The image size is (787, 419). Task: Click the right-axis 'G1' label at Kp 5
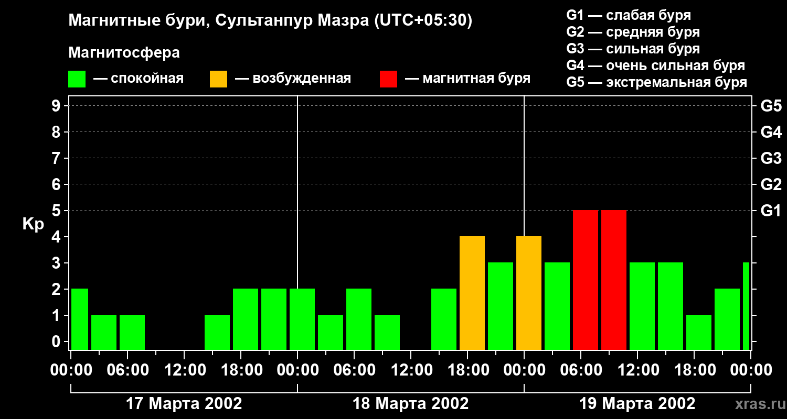[771, 211]
